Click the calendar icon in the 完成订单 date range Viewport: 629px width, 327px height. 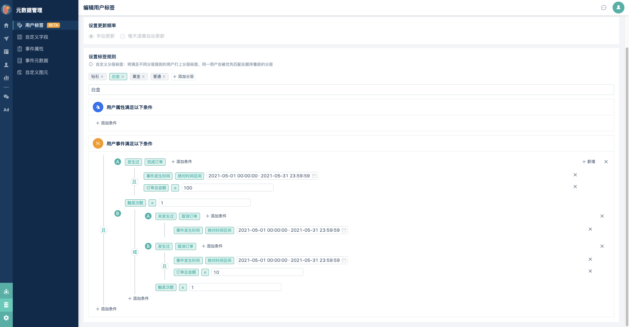tap(314, 176)
